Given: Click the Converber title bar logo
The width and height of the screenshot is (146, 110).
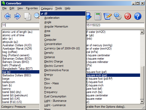Looking at the screenshot, I should point(3,3).
